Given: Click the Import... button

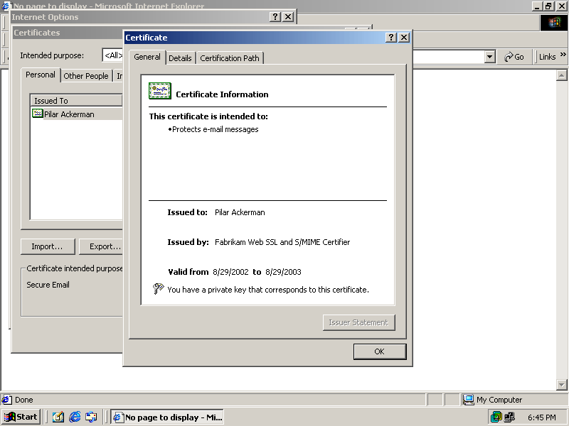Looking at the screenshot, I should (47, 246).
